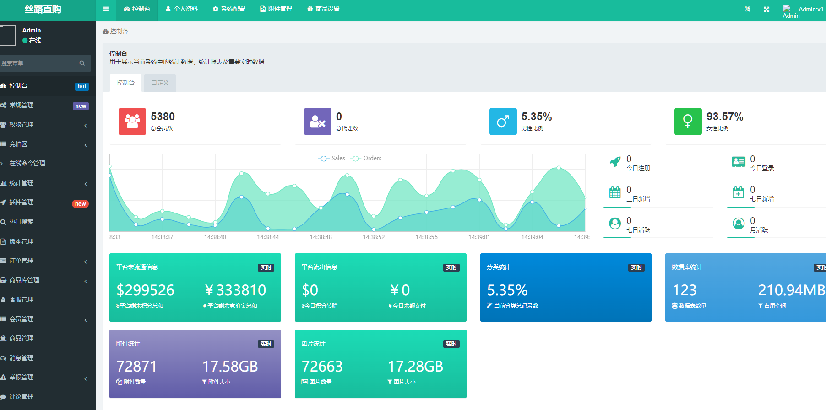Switch to the 自定义 tab
This screenshot has width=826, height=410.
pyautogui.click(x=160, y=83)
